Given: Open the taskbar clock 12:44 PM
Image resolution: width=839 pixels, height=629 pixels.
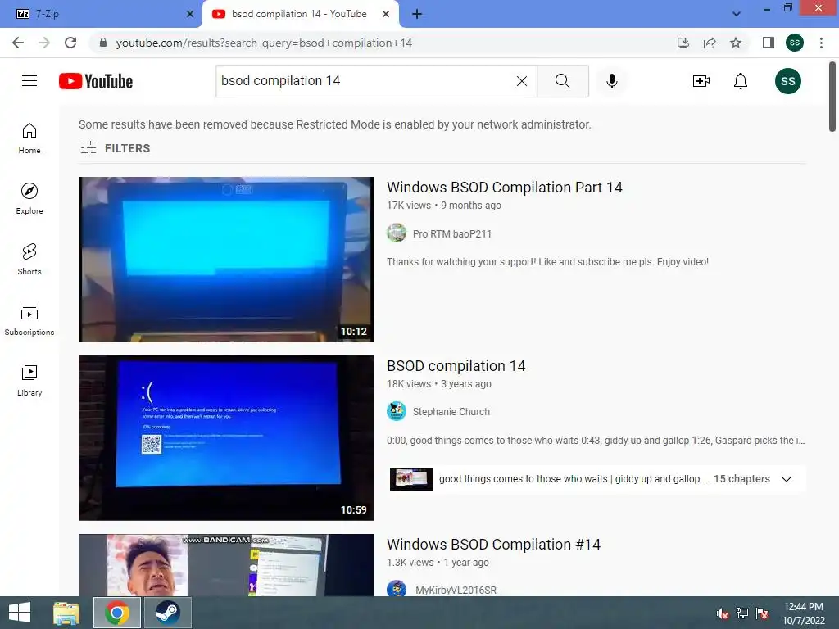Looking at the screenshot, I should [x=804, y=613].
